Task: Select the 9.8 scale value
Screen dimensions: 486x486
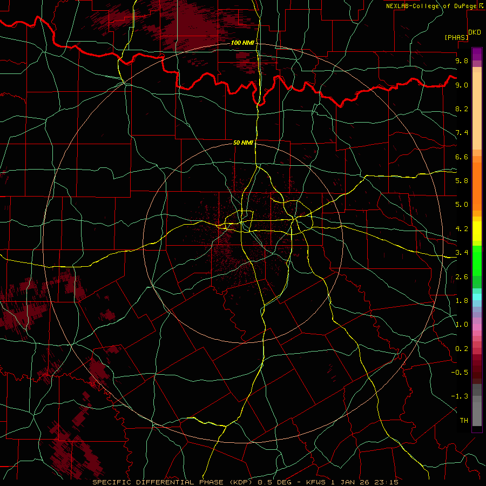Action: click(x=462, y=60)
